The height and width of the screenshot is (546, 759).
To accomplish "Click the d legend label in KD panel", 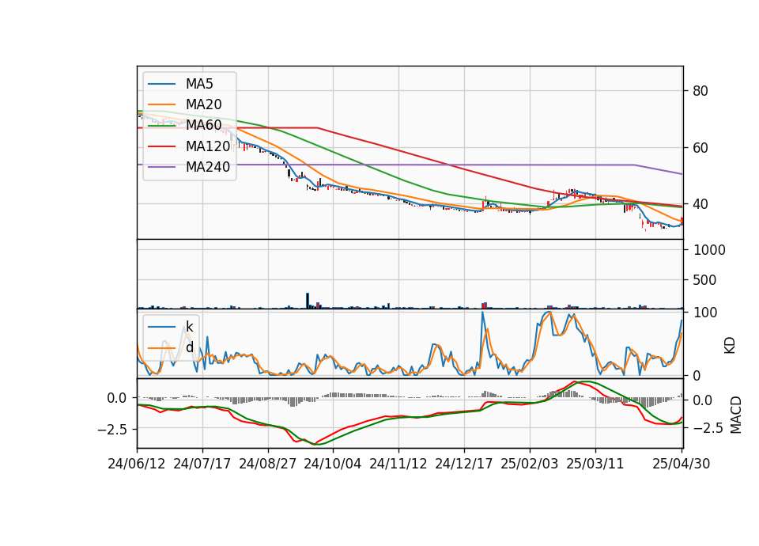I will (x=189, y=347).
